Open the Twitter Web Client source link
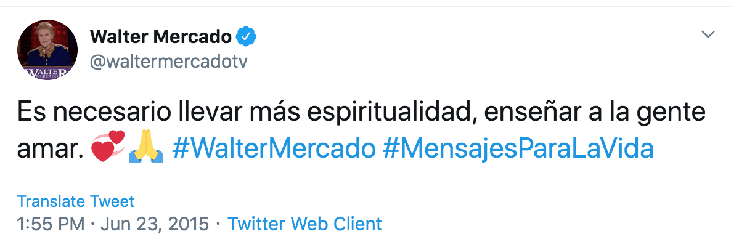Screen dimensions: 731x250 pos(304,224)
